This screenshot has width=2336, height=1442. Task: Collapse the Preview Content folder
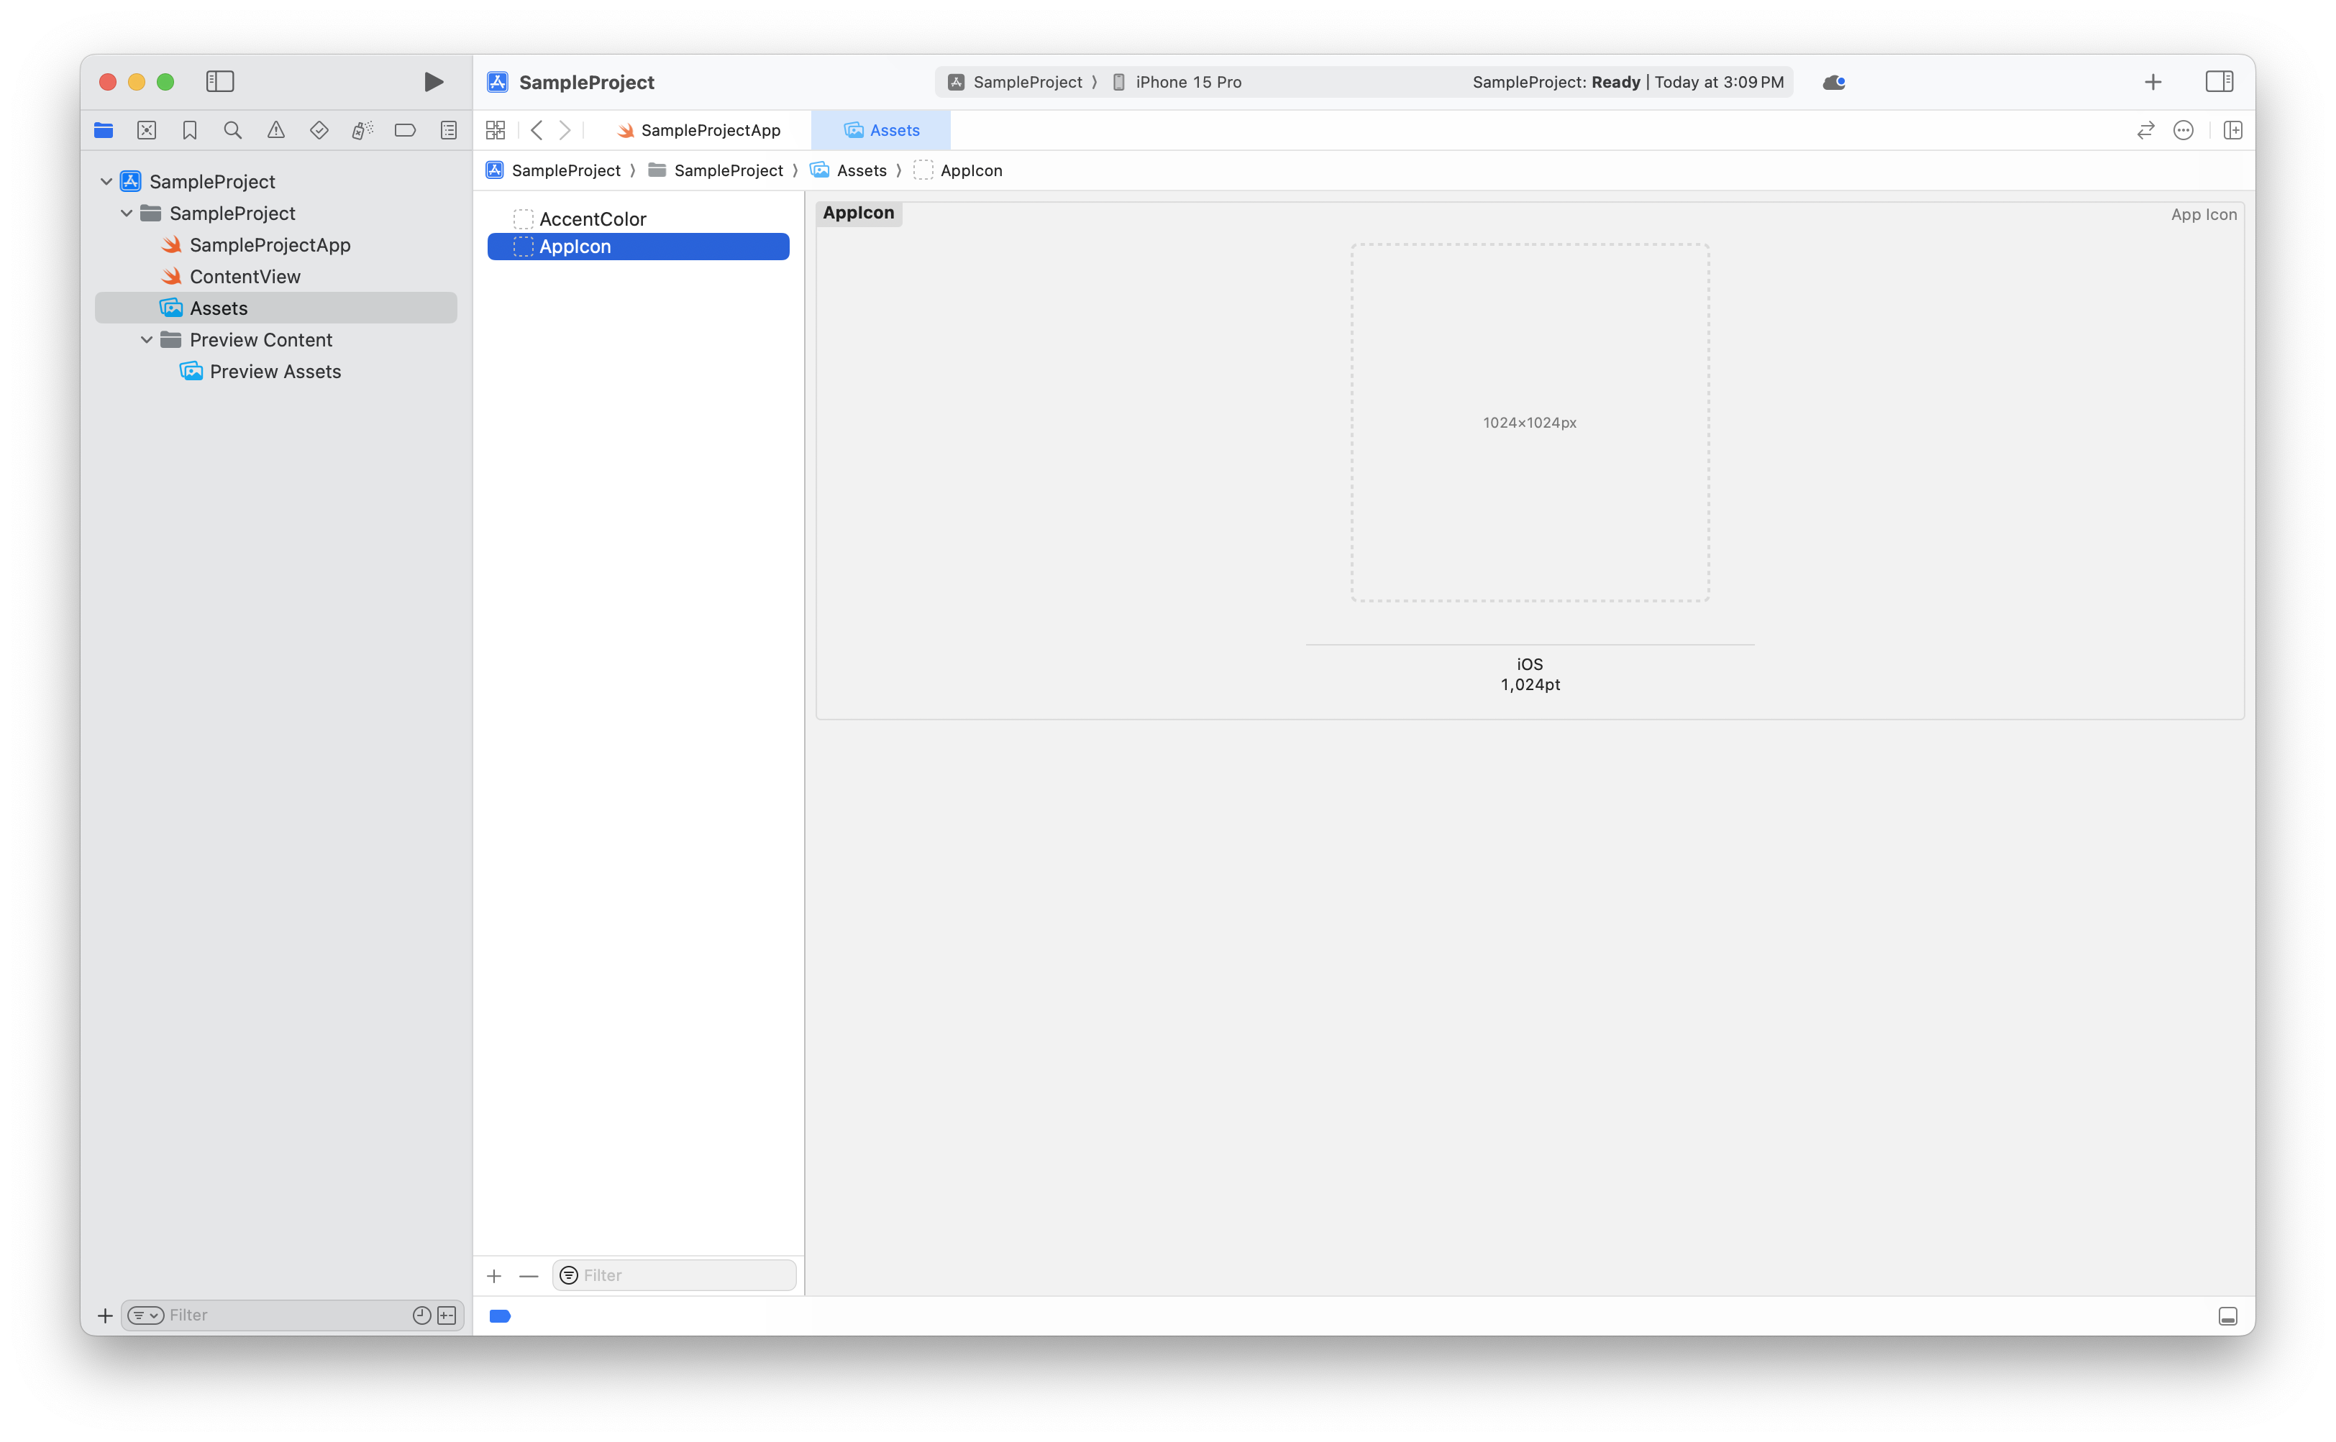(x=147, y=339)
